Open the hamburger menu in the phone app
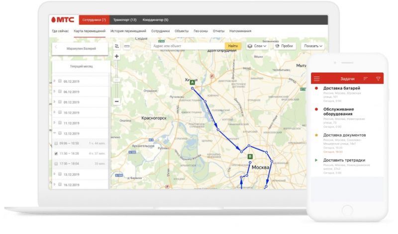Image resolution: width=398 pixels, height=234 pixels. (316, 78)
